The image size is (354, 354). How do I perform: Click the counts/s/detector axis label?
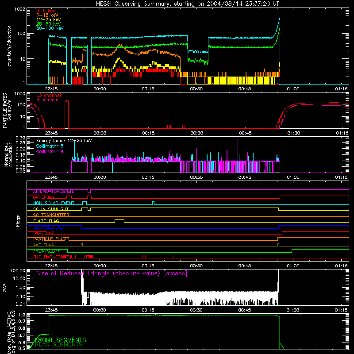9,46
